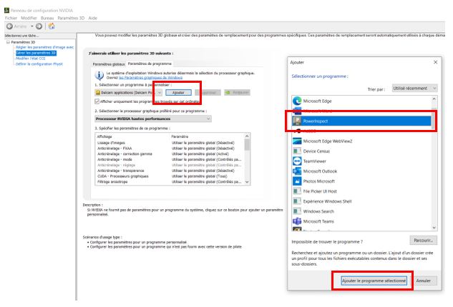Open the 'Trier par' sort dropdown
This screenshot has width=453, height=307.
[414, 89]
